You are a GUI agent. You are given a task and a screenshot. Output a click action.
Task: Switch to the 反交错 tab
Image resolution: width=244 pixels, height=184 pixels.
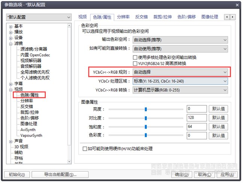(x=141, y=17)
